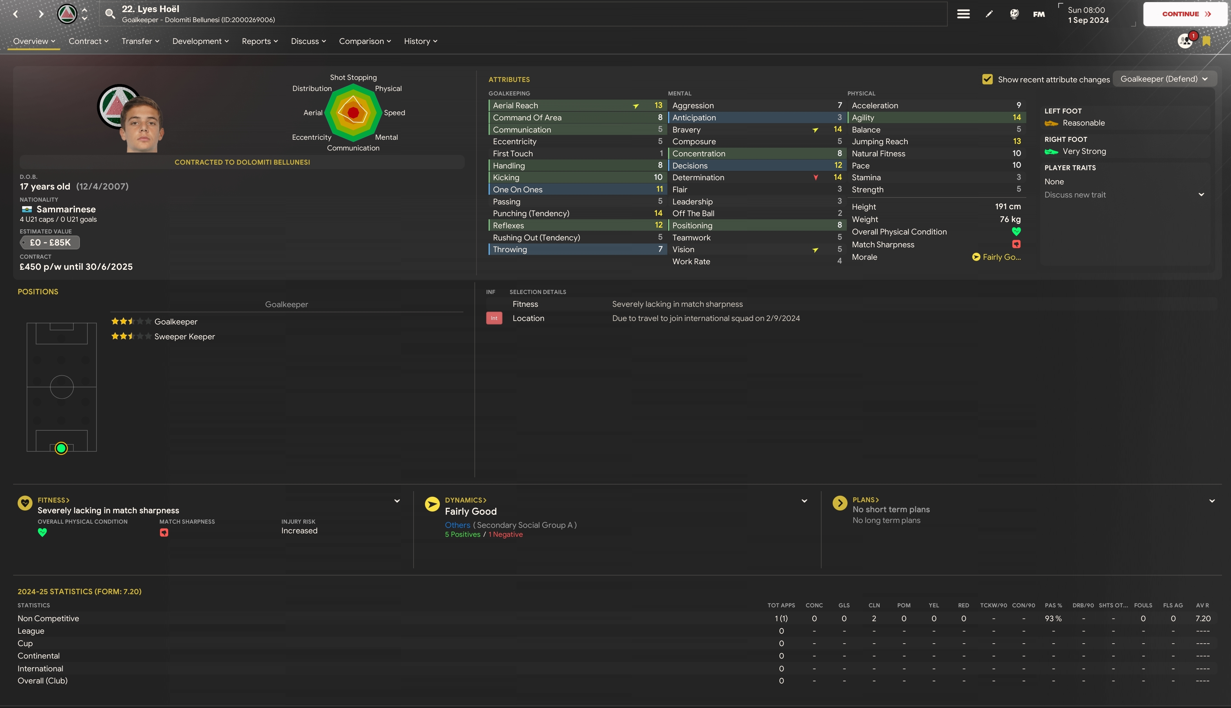1231x708 pixels.
Task: Click the Others social group link
Action: pos(457,525)
